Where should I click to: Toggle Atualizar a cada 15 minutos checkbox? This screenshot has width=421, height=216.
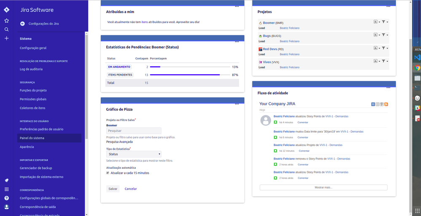[107, 173]
